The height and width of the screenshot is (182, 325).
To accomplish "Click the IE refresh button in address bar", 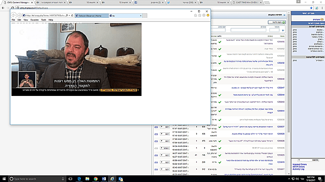I will tap(71, 15).
